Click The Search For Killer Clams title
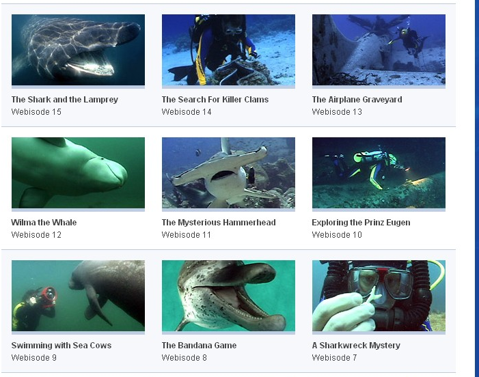 (x=215, y=100)
